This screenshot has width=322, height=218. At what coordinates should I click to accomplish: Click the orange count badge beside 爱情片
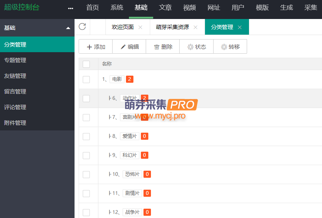tap(145, 136)
